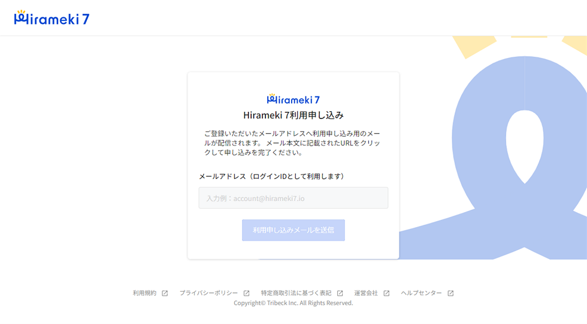Open the ヘルプセンター footer link

point(421,293)
